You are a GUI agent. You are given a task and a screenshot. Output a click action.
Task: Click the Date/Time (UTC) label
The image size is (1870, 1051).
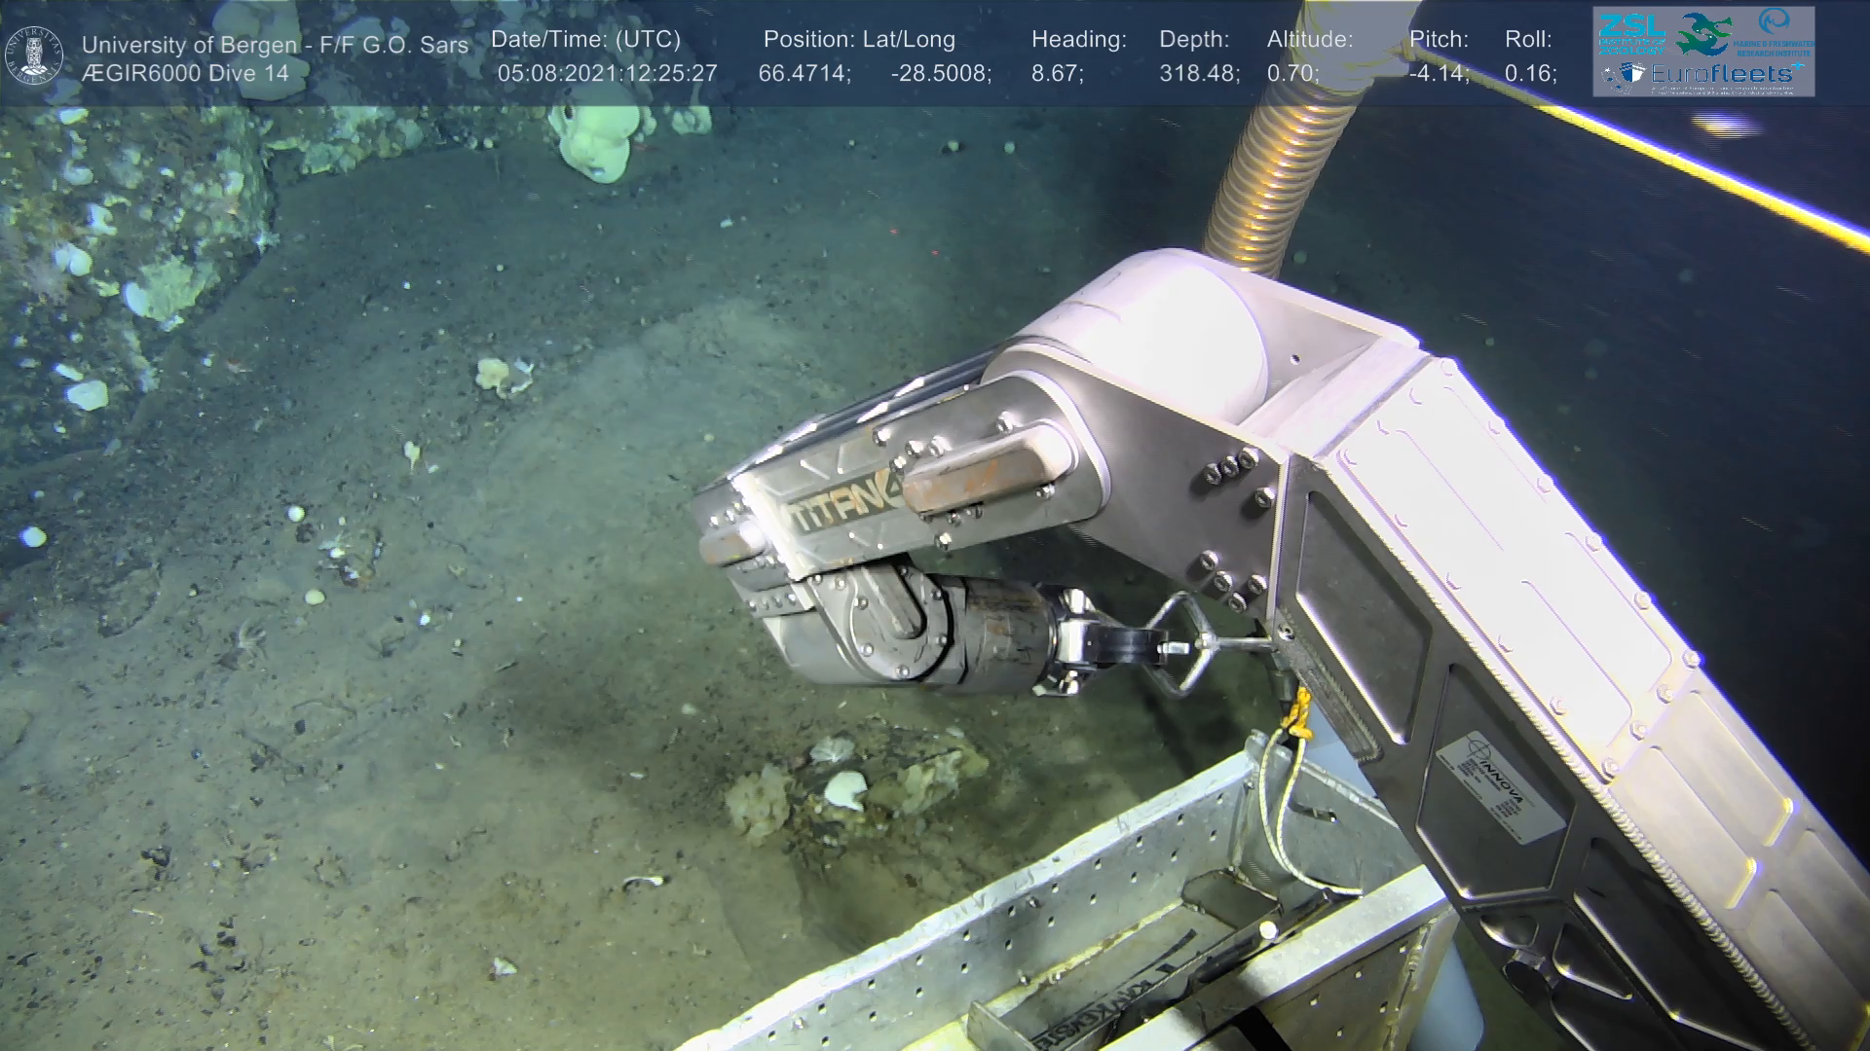point(585,40)
